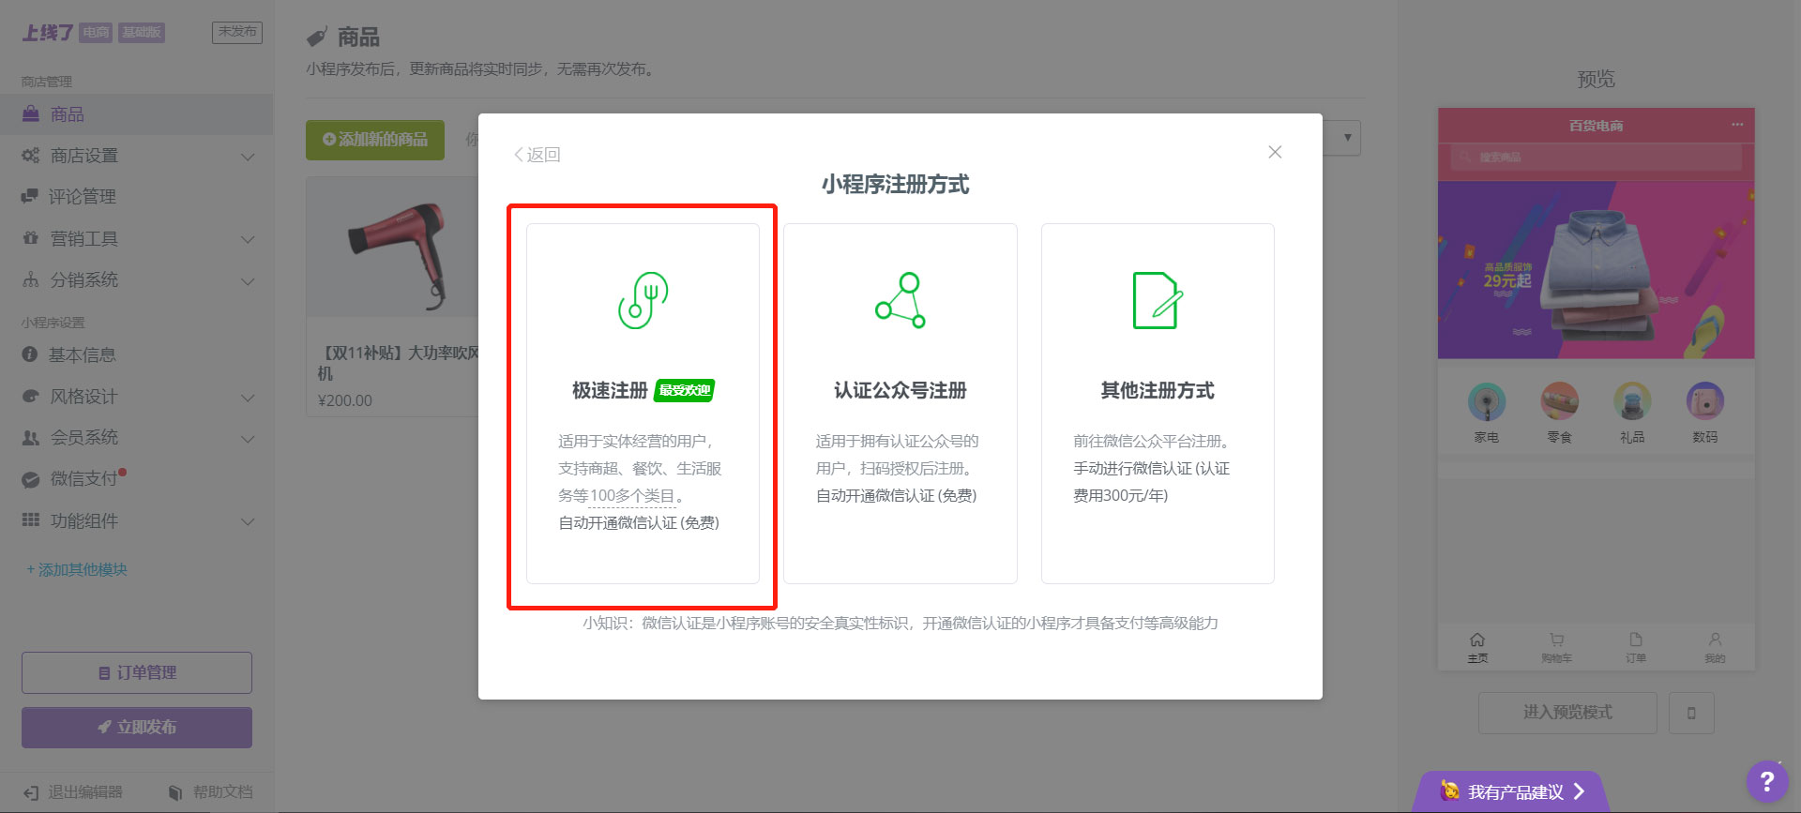The image size is (1801, 813).
Task: Click the 评论管理 comment icon
Action: 30,196
